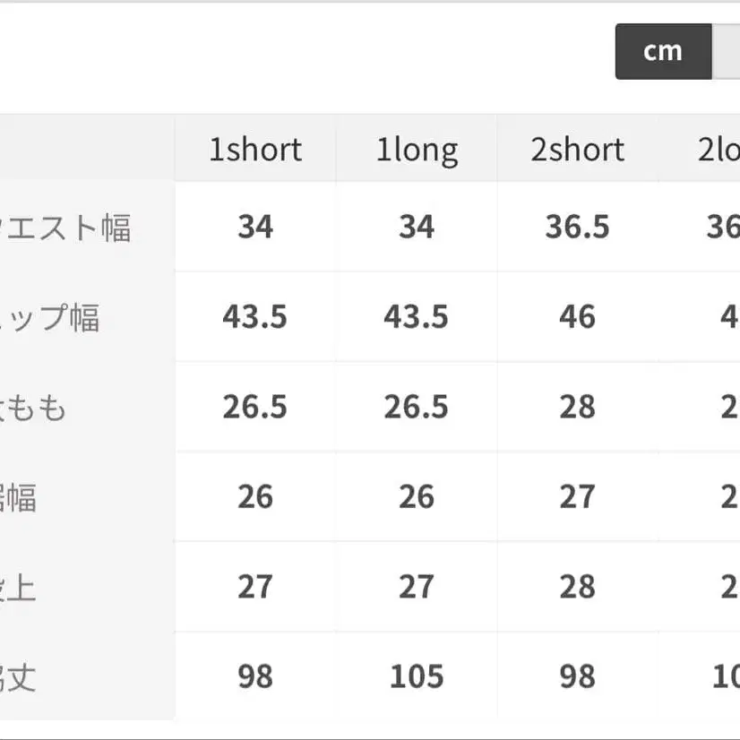Select the value 46 under 2short
The height and width of the screenshot is (740, 740).
pos(579,317)
